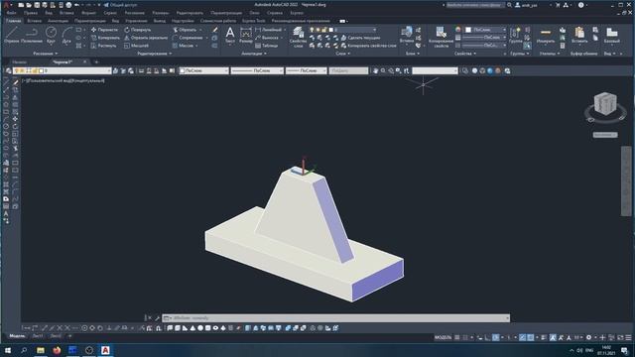635x357 pixels.
Task: Toggle МОДЕЛЬ space in status bar
Action: [443, 337]
